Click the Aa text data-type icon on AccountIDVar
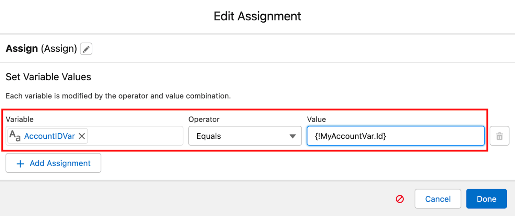Screen dimensions: 515x216 click(15, 136)
